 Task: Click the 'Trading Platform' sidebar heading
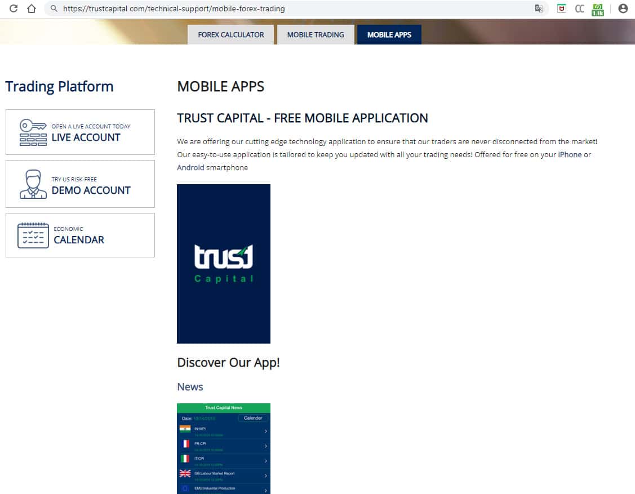tap(59, 87)
